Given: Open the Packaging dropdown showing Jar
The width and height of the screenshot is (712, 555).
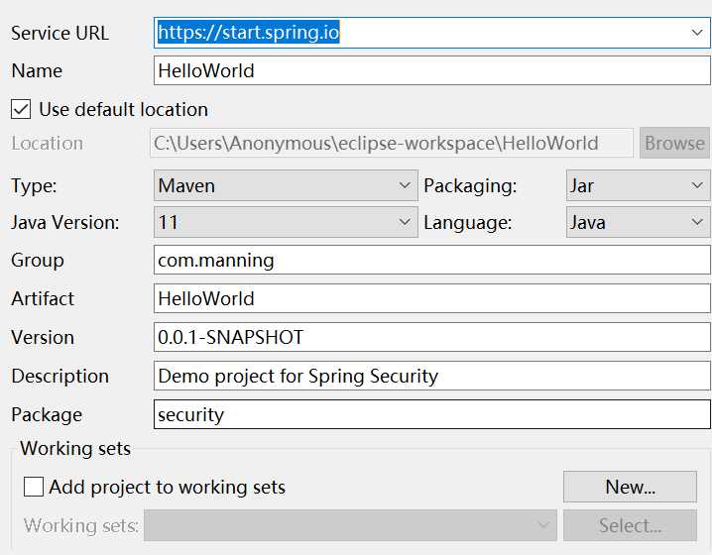Looking at the screenshot, I should pos(638,185).
